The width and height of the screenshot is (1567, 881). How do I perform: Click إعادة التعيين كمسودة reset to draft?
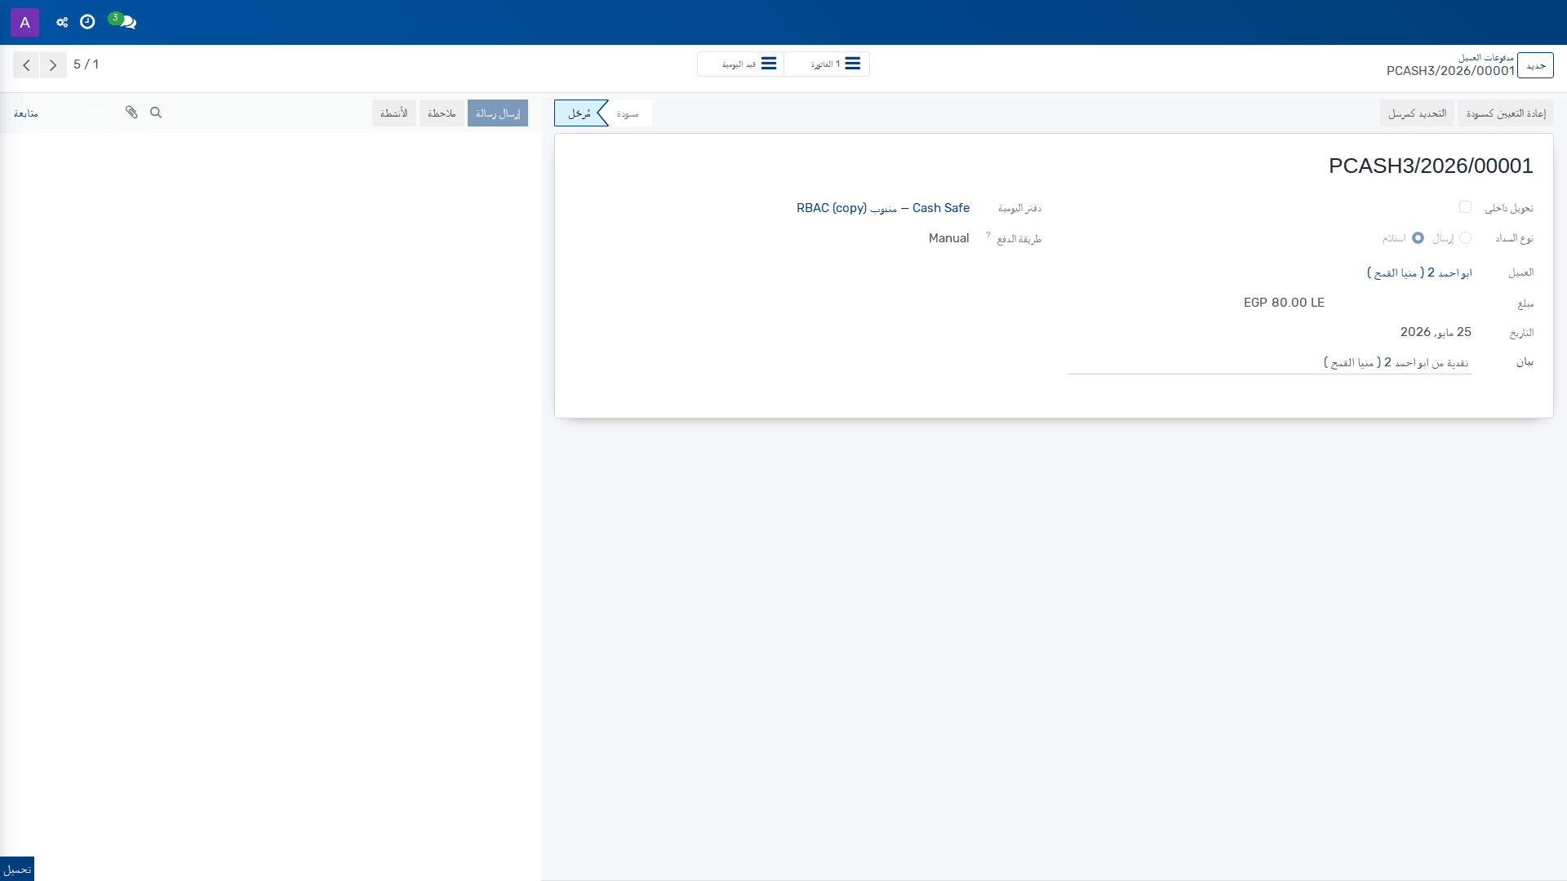tap(1506, 113)
